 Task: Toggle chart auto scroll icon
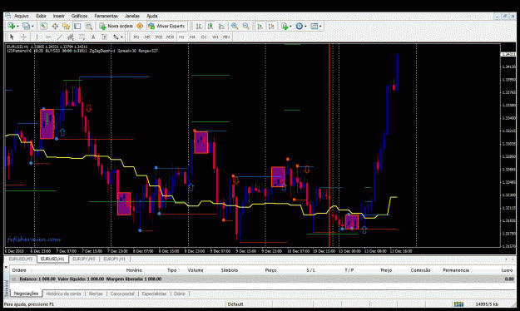pos(260,26)
